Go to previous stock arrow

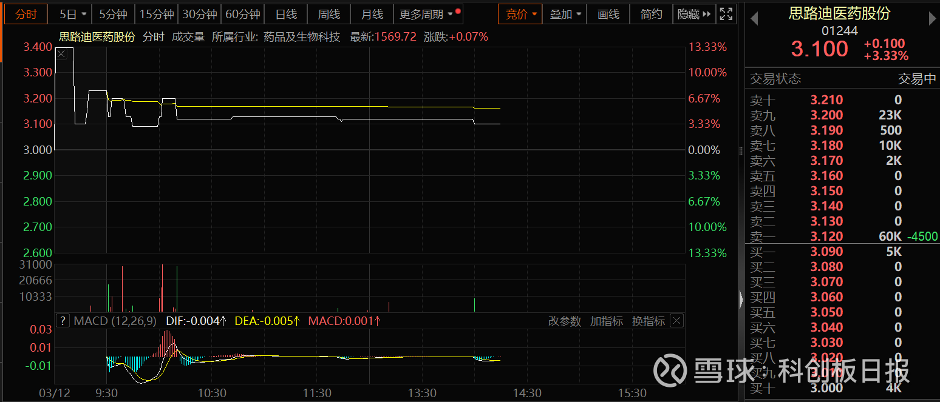(x=754, y=19)
